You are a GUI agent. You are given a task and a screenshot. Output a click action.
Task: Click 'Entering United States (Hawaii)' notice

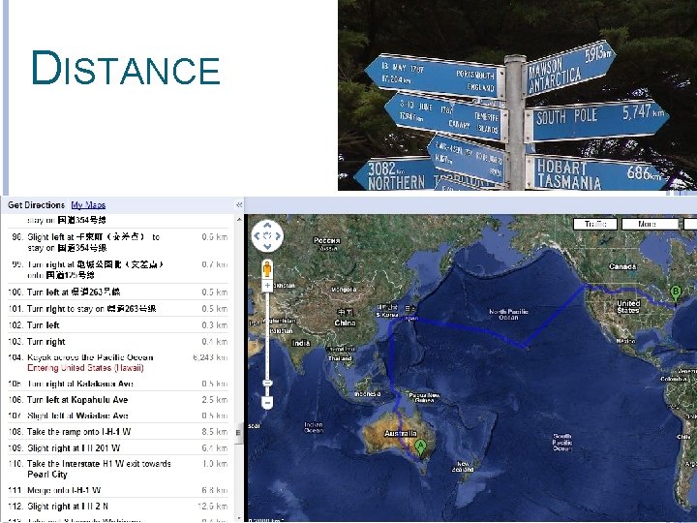tap(85, 368)
